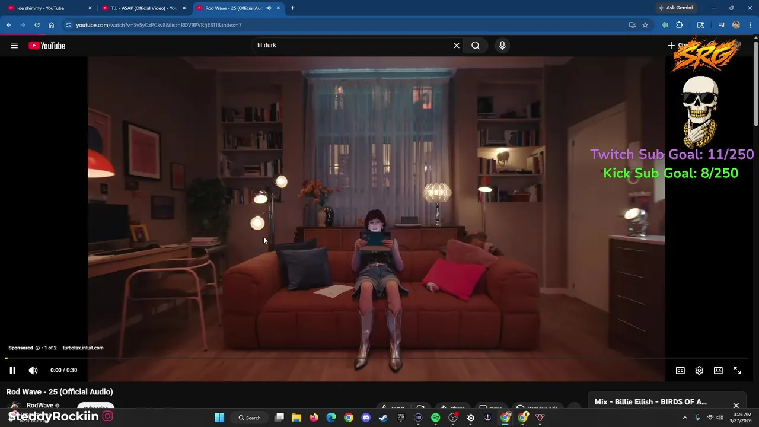Show hidden system tray icons
Screen dimensions: 759x427
(685, 418)
